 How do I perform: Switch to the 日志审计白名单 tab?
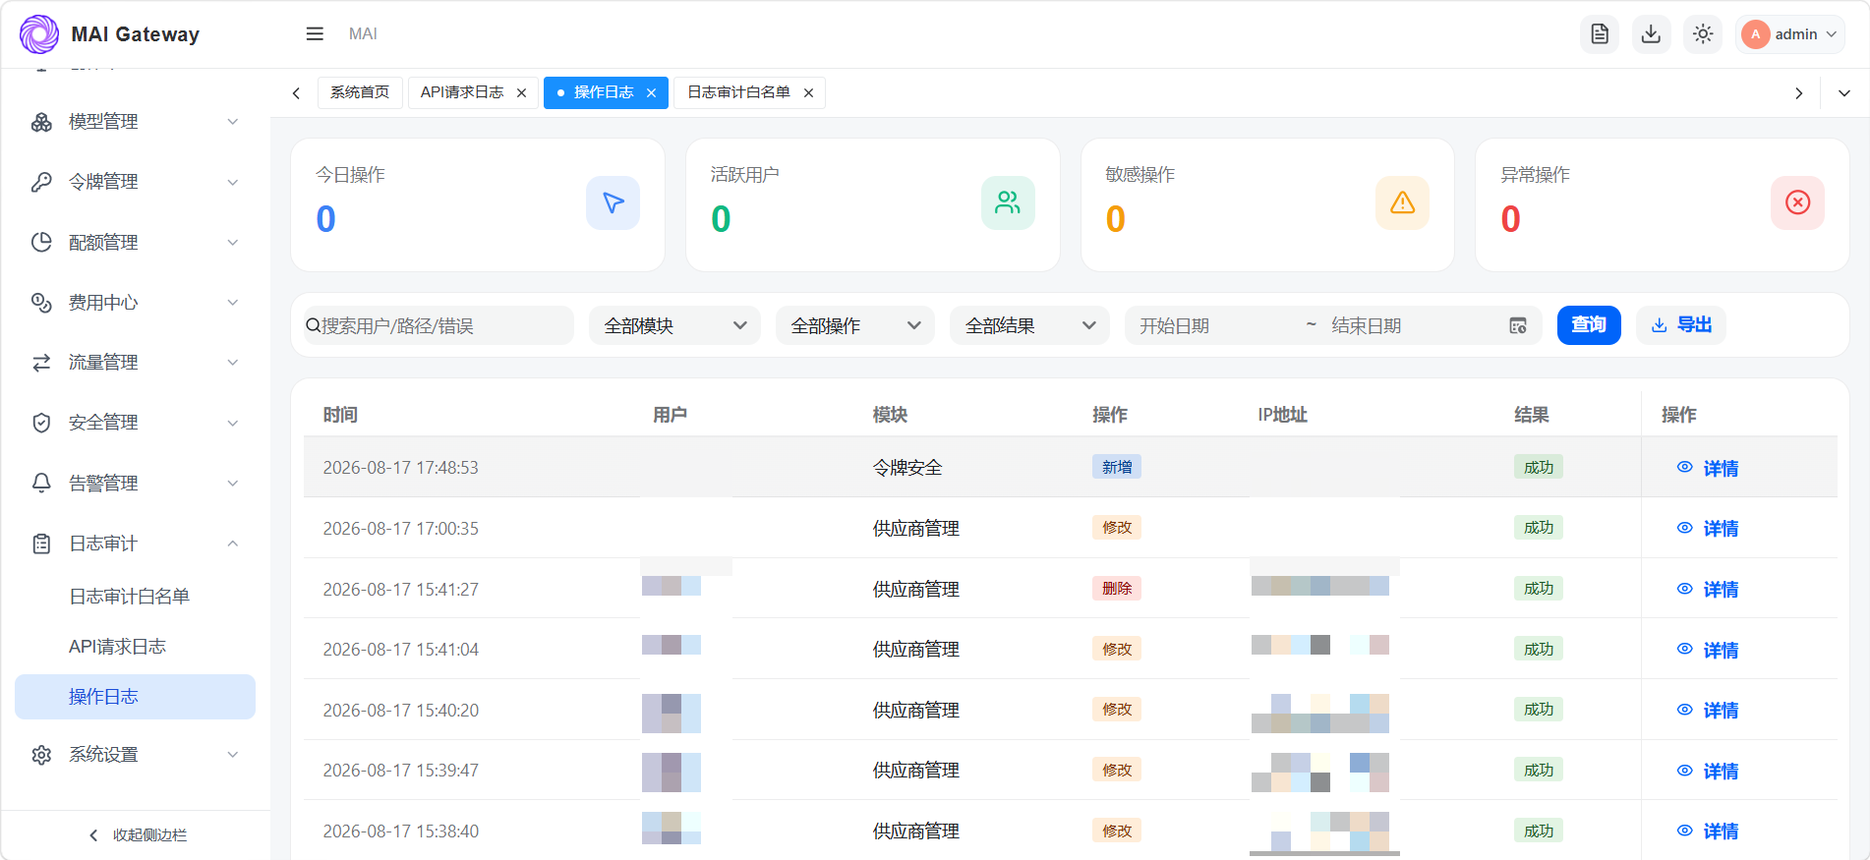738,92
